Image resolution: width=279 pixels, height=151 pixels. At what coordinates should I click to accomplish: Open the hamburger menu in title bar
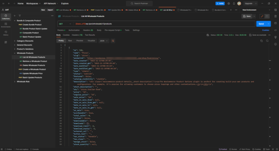pyautogui.click(x=3, y=4)
